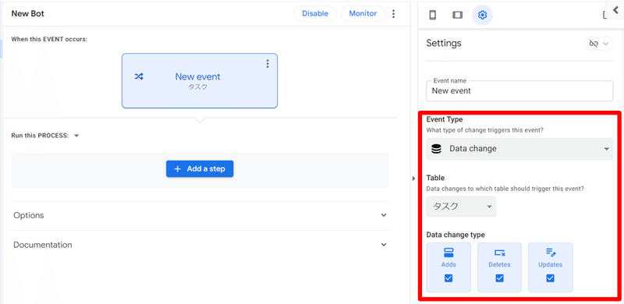The height and width of the screenshot is (304, 624).
Task: Open the mobile phone preview icon
Action: pos(433,15)
